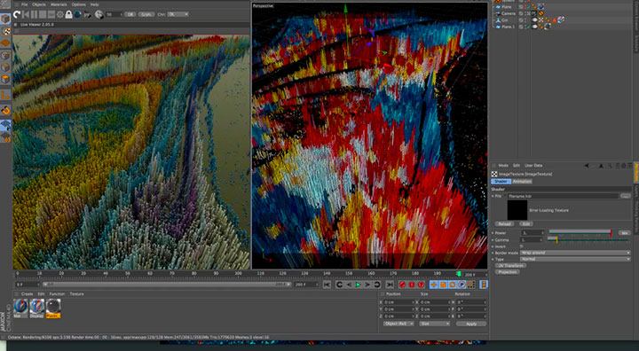639x351 pixels.
Task: Click the Reload button
Action: point(504,224)
